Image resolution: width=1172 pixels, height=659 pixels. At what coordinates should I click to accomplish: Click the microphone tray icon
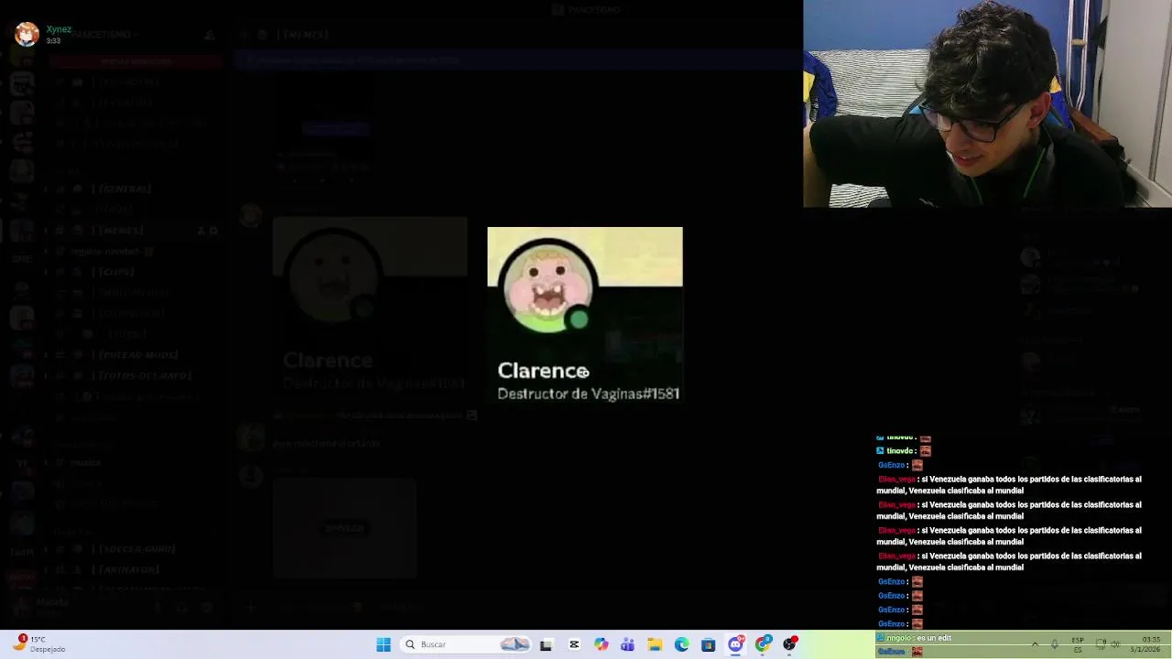tap(1056, 644)
